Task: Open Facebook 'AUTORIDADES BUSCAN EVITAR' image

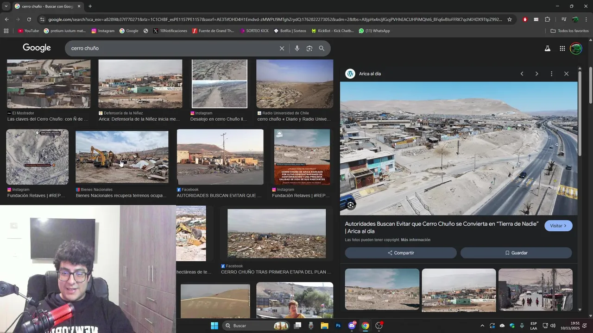Action: 220,157
